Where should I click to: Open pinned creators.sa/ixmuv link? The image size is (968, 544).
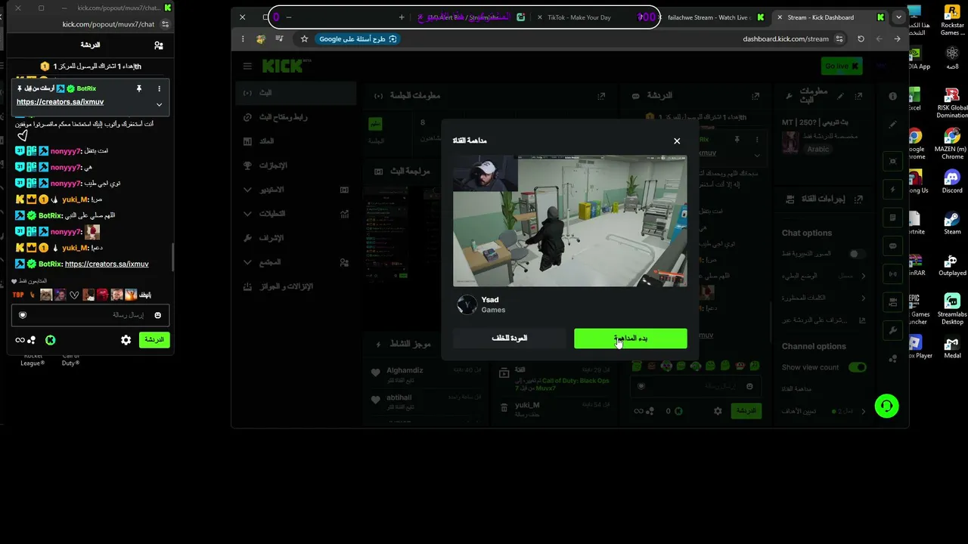click(x=60, y=102)
